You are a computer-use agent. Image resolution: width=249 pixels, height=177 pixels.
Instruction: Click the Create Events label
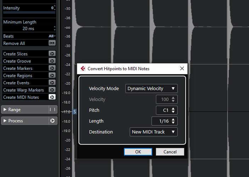16,83
